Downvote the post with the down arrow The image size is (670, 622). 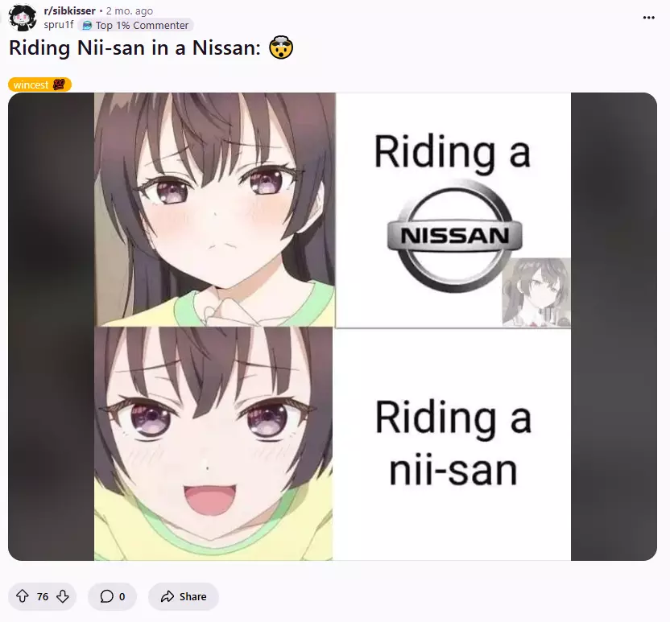tap(62, 596)
